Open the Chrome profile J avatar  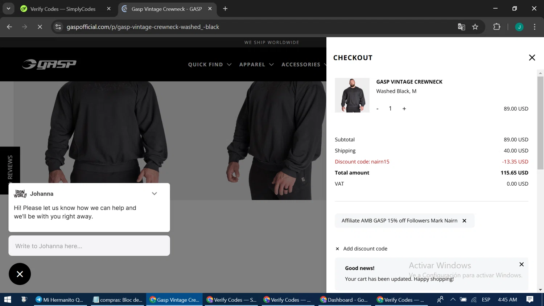click(x=519, y=27)
